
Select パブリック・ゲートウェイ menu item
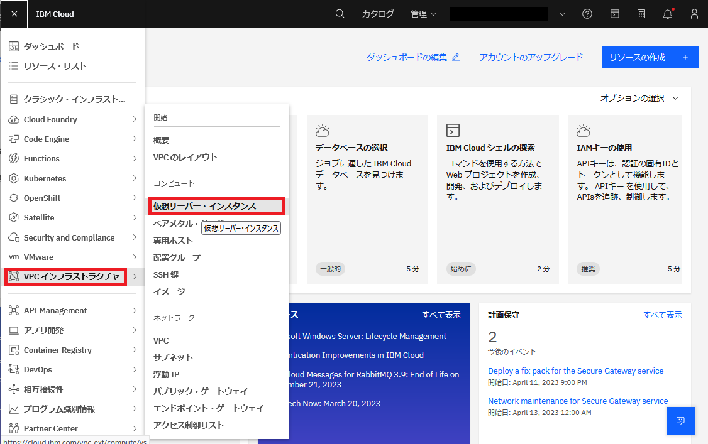tap(201, 391)
